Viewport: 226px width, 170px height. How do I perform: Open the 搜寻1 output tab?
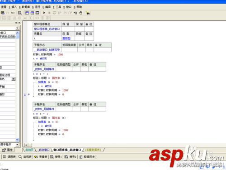56,157
